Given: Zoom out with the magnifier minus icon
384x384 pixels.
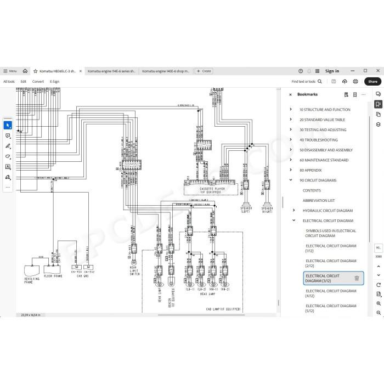Looking at the screenshot, I should [379, 313].
